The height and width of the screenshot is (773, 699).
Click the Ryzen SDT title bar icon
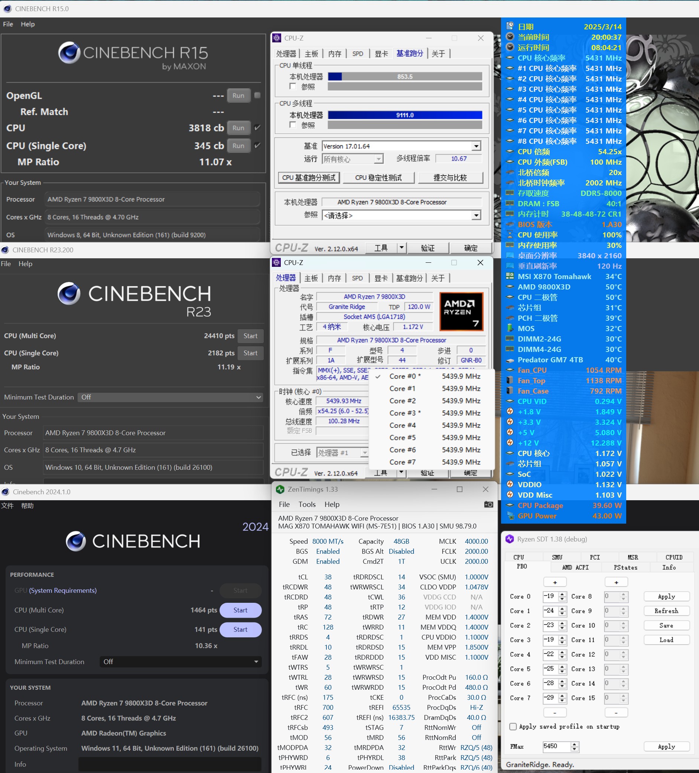click(x=510, y=539)
